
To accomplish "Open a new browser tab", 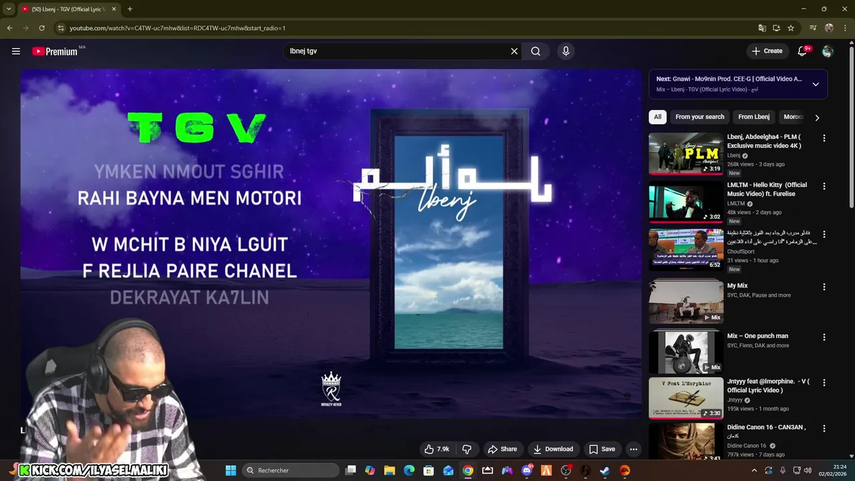I will (x=130, y=9).
